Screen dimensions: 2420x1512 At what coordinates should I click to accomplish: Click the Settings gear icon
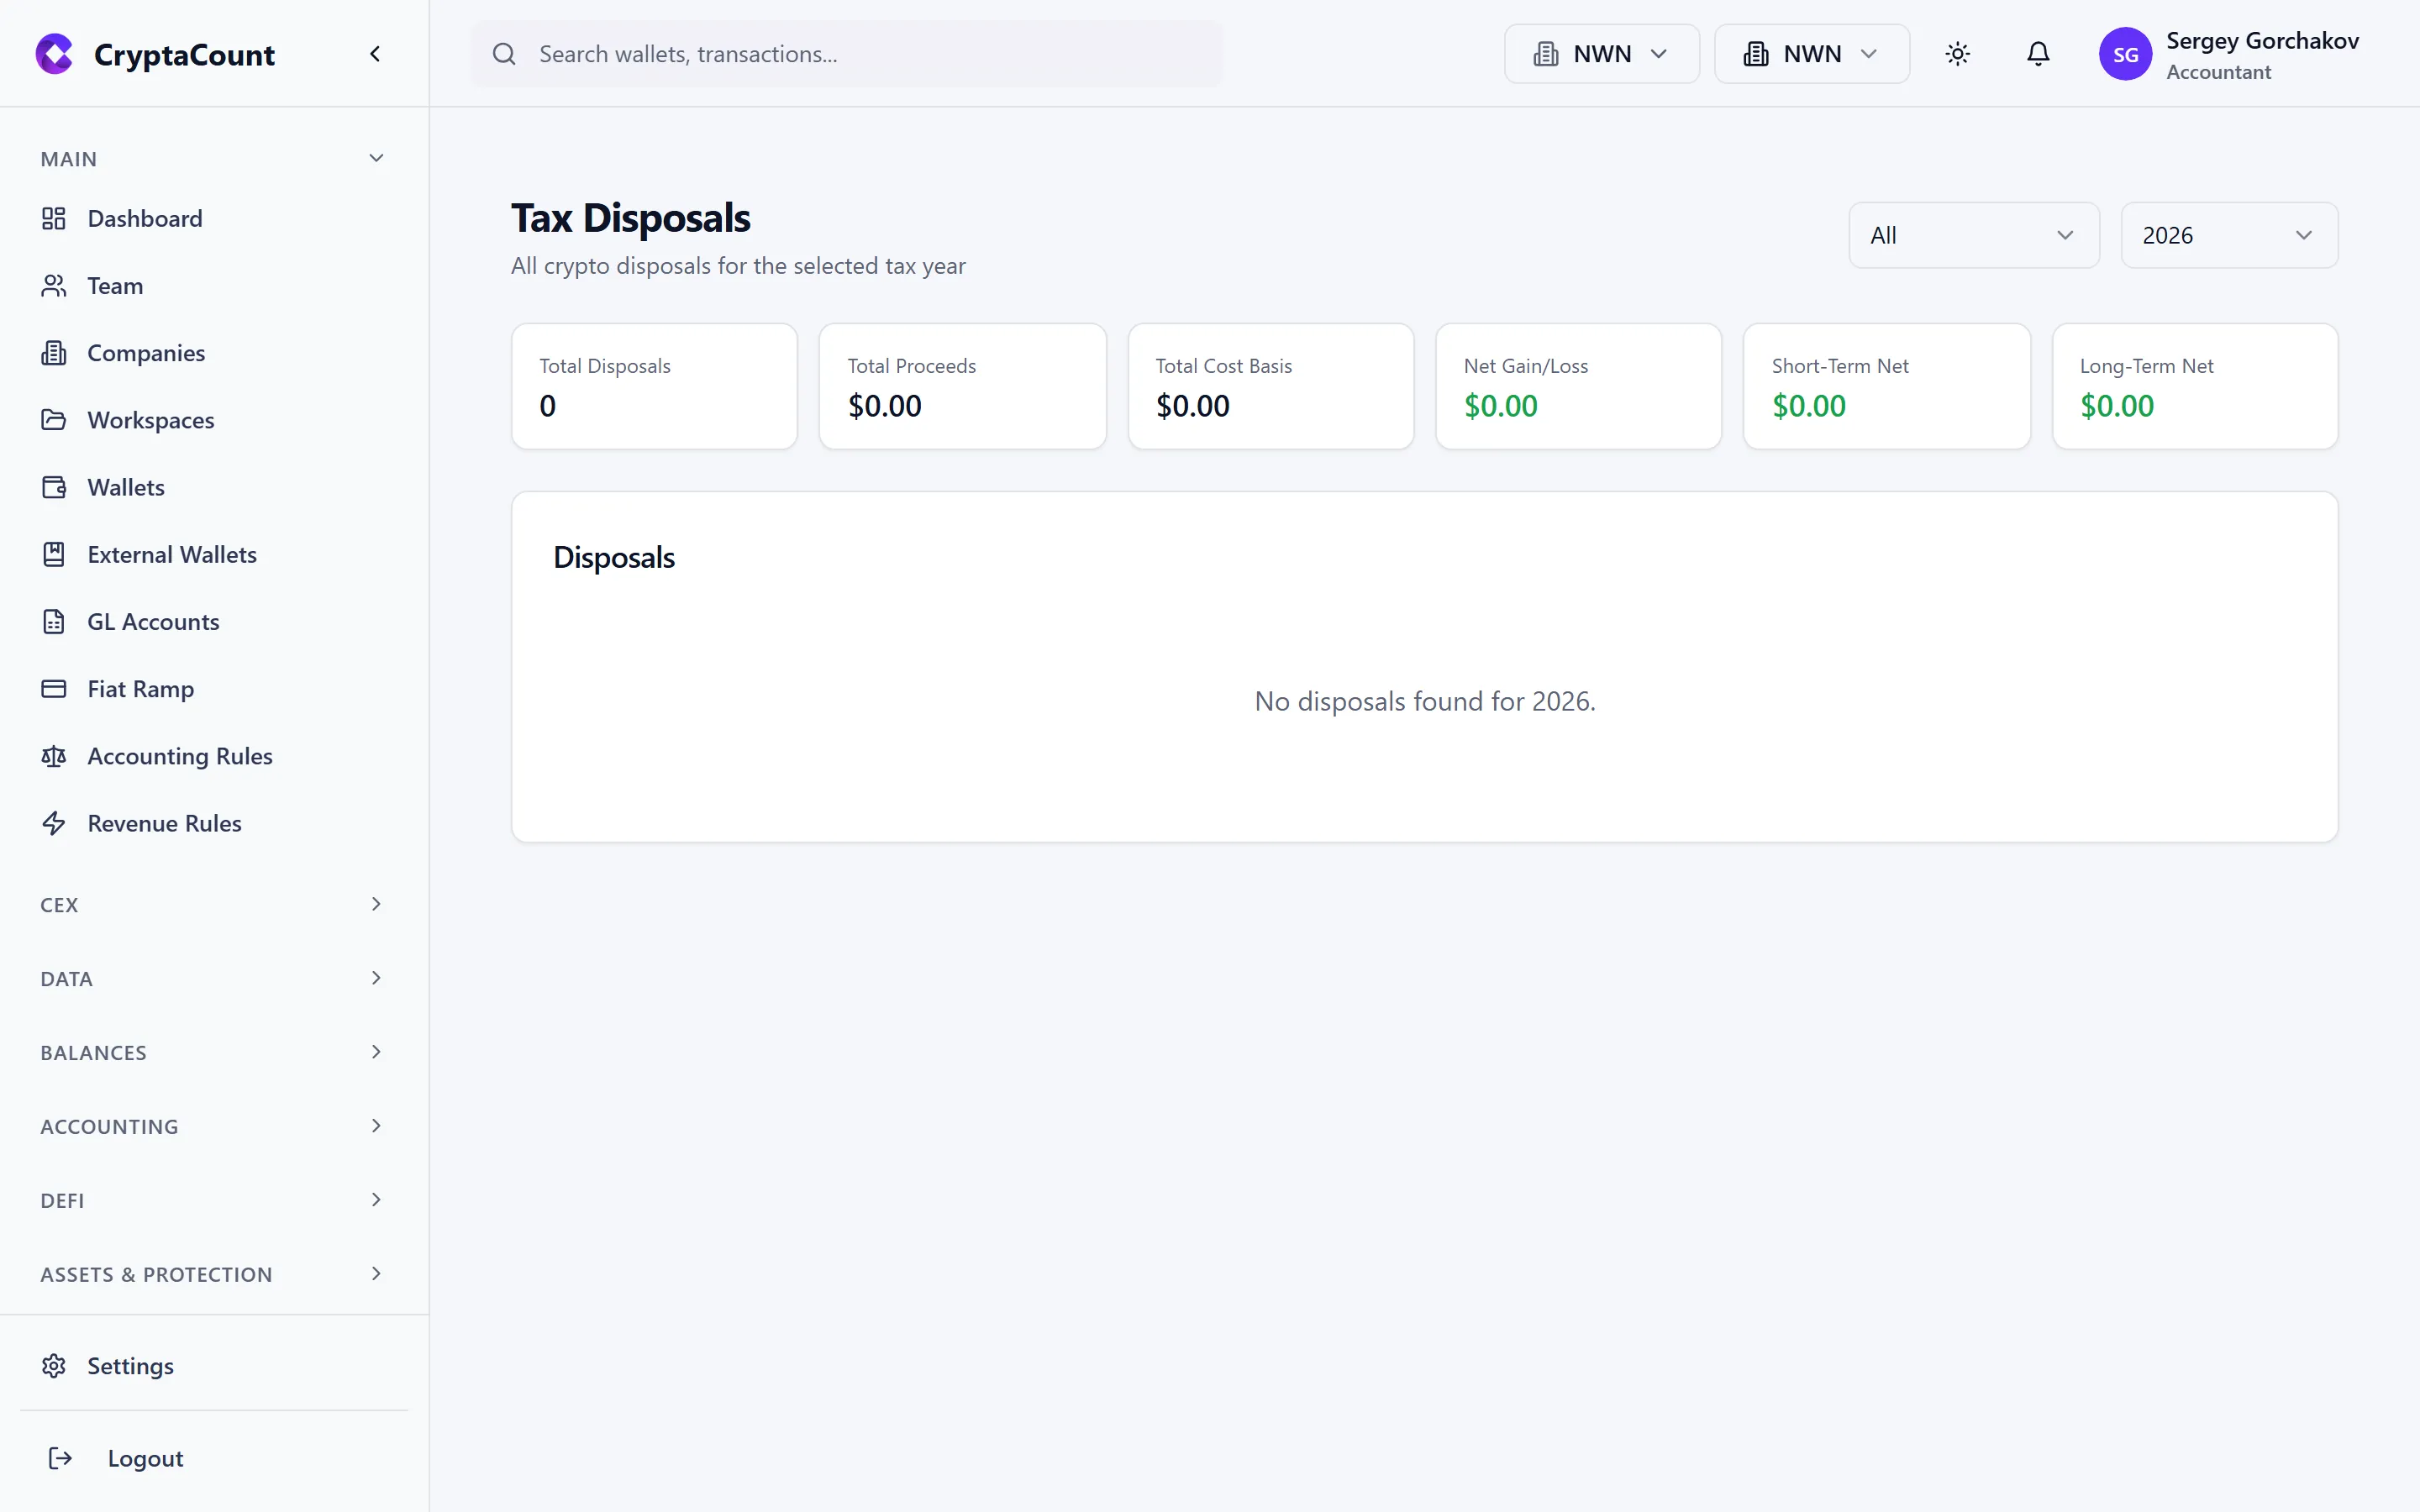(54, 1366)
